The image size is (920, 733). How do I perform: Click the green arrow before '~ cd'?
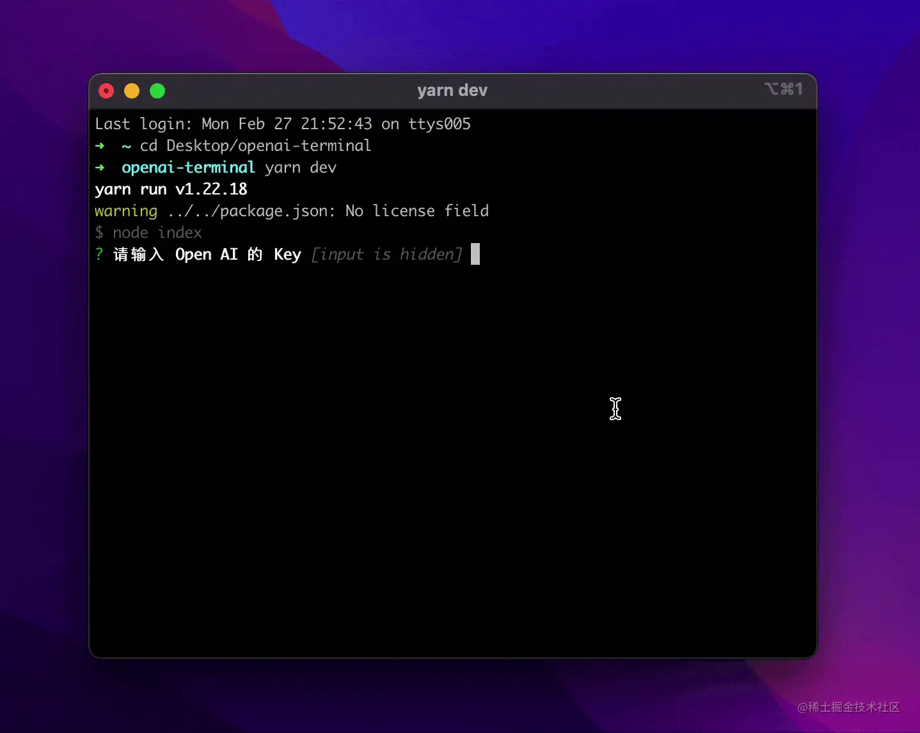100,146
